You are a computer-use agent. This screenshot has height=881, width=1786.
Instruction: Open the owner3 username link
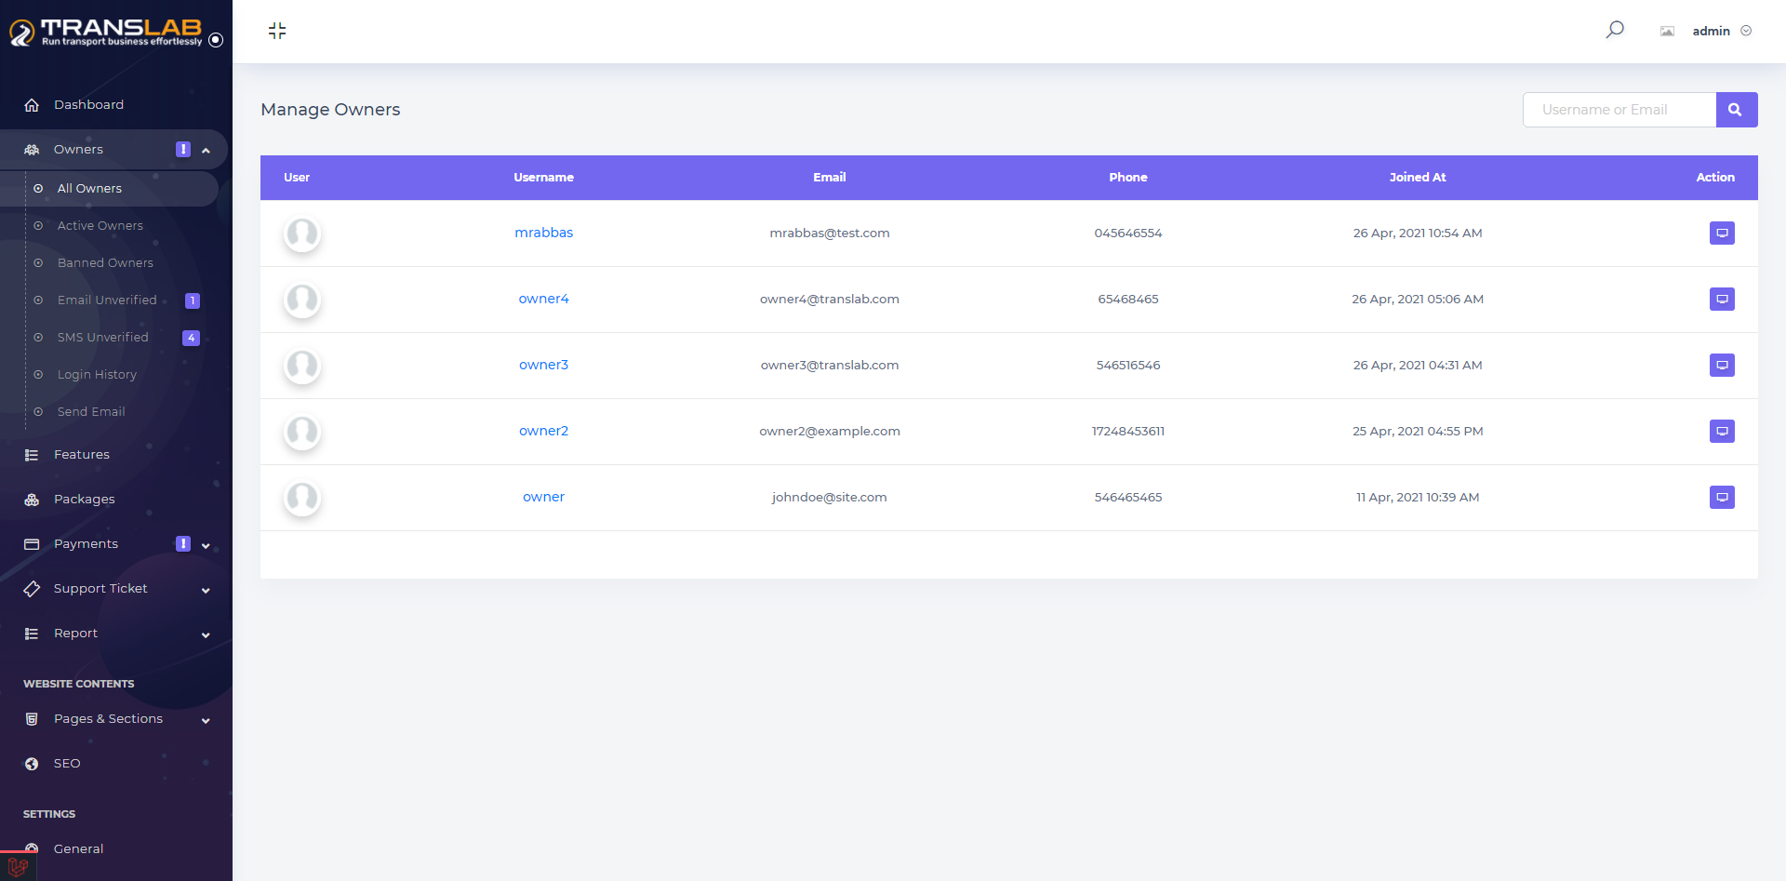click(x=544, y=365)
